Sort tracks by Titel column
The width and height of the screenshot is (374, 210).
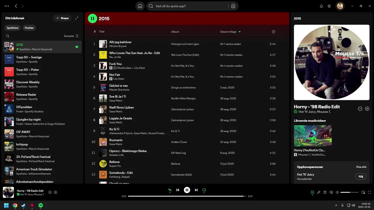point(101,32)
